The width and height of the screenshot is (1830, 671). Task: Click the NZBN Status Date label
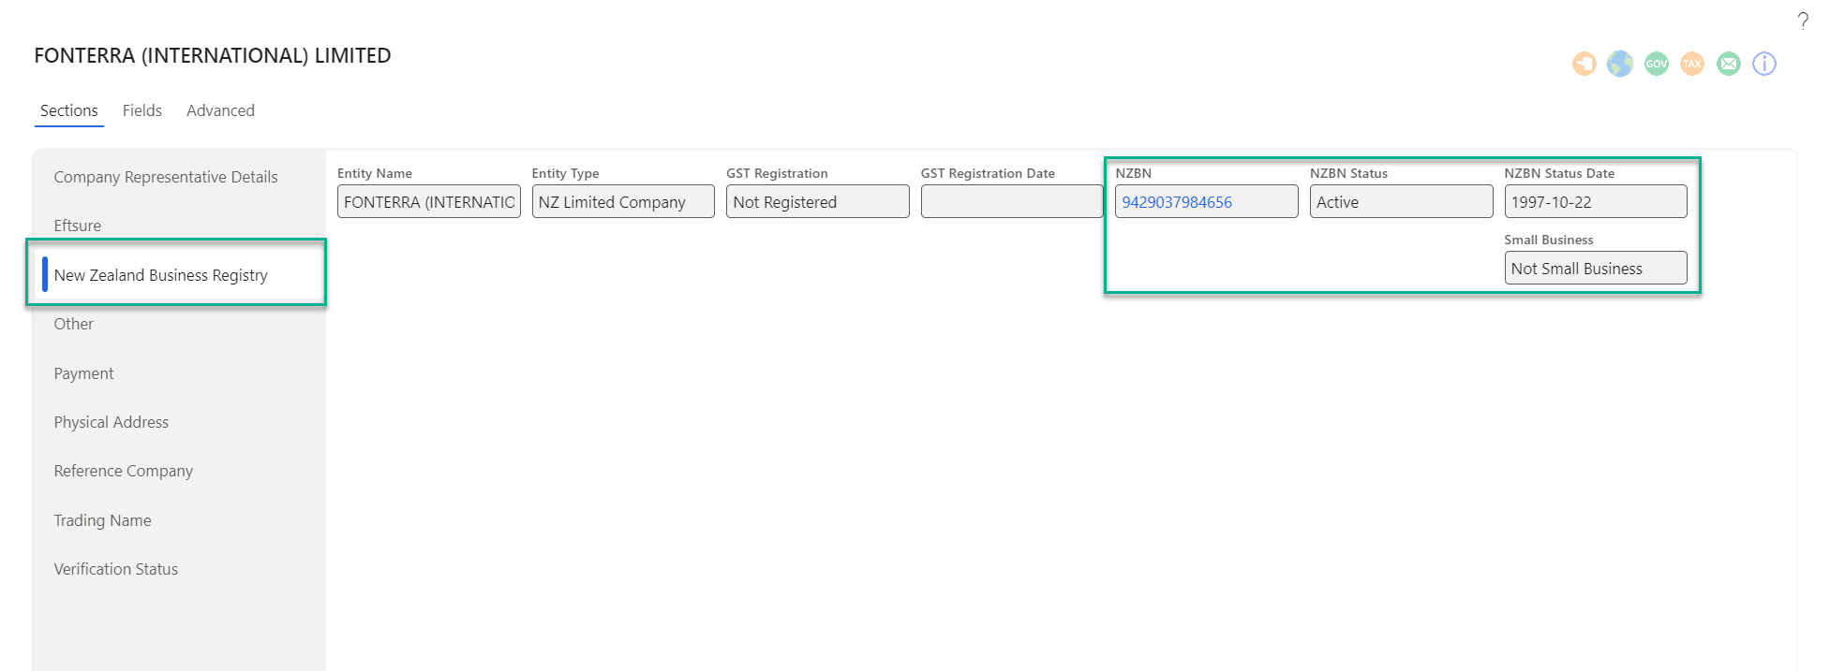click(1559, 173)
